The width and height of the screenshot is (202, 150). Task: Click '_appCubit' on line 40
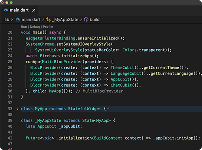(x=69, y=126)
